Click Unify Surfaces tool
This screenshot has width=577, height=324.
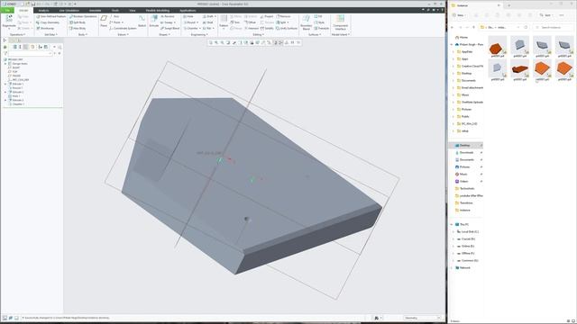coord(287,28)
